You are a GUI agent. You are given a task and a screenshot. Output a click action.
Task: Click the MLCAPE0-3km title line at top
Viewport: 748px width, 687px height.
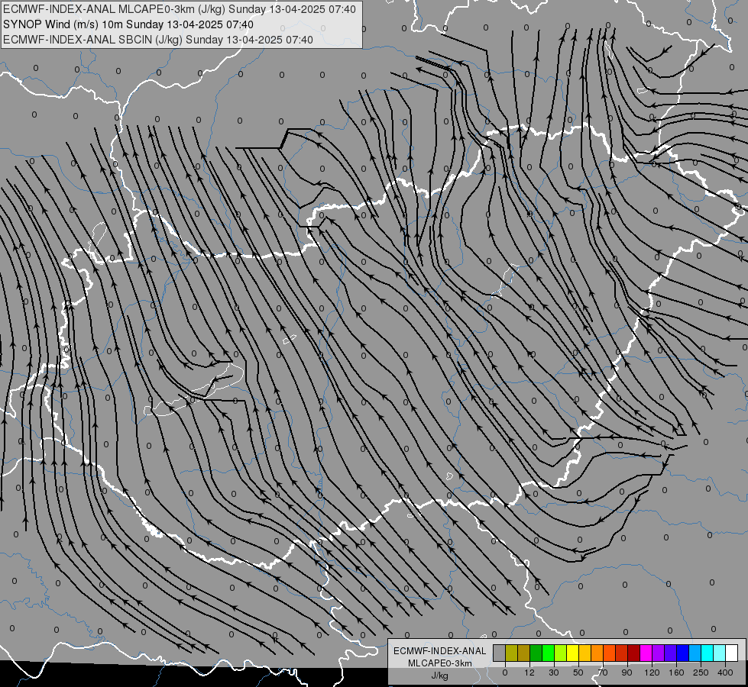click(x=180, y=9)
